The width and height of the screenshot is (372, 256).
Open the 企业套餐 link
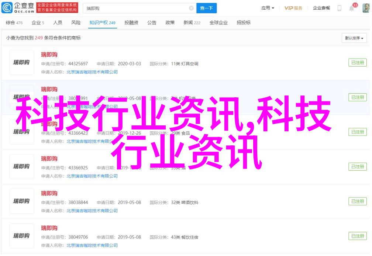321,8
